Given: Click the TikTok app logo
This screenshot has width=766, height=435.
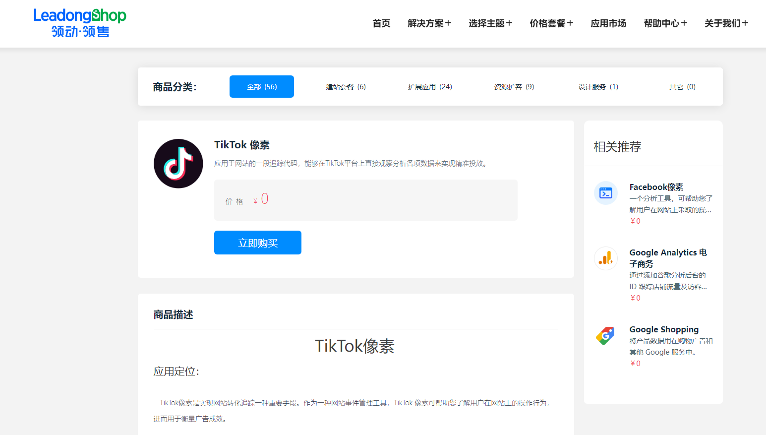Looking at the screenshot, I should point(178,164).
